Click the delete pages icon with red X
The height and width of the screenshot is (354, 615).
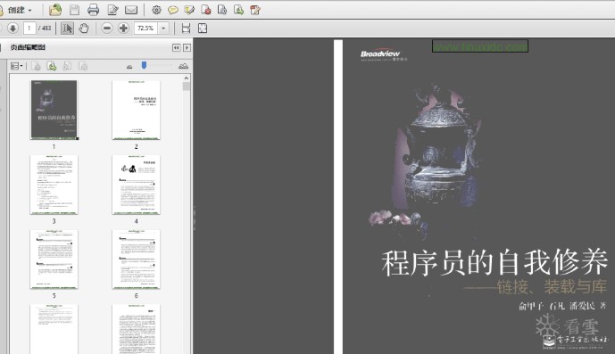tap(206, 10)
